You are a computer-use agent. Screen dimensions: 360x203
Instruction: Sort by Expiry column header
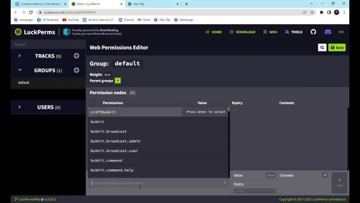coord(237,103)
